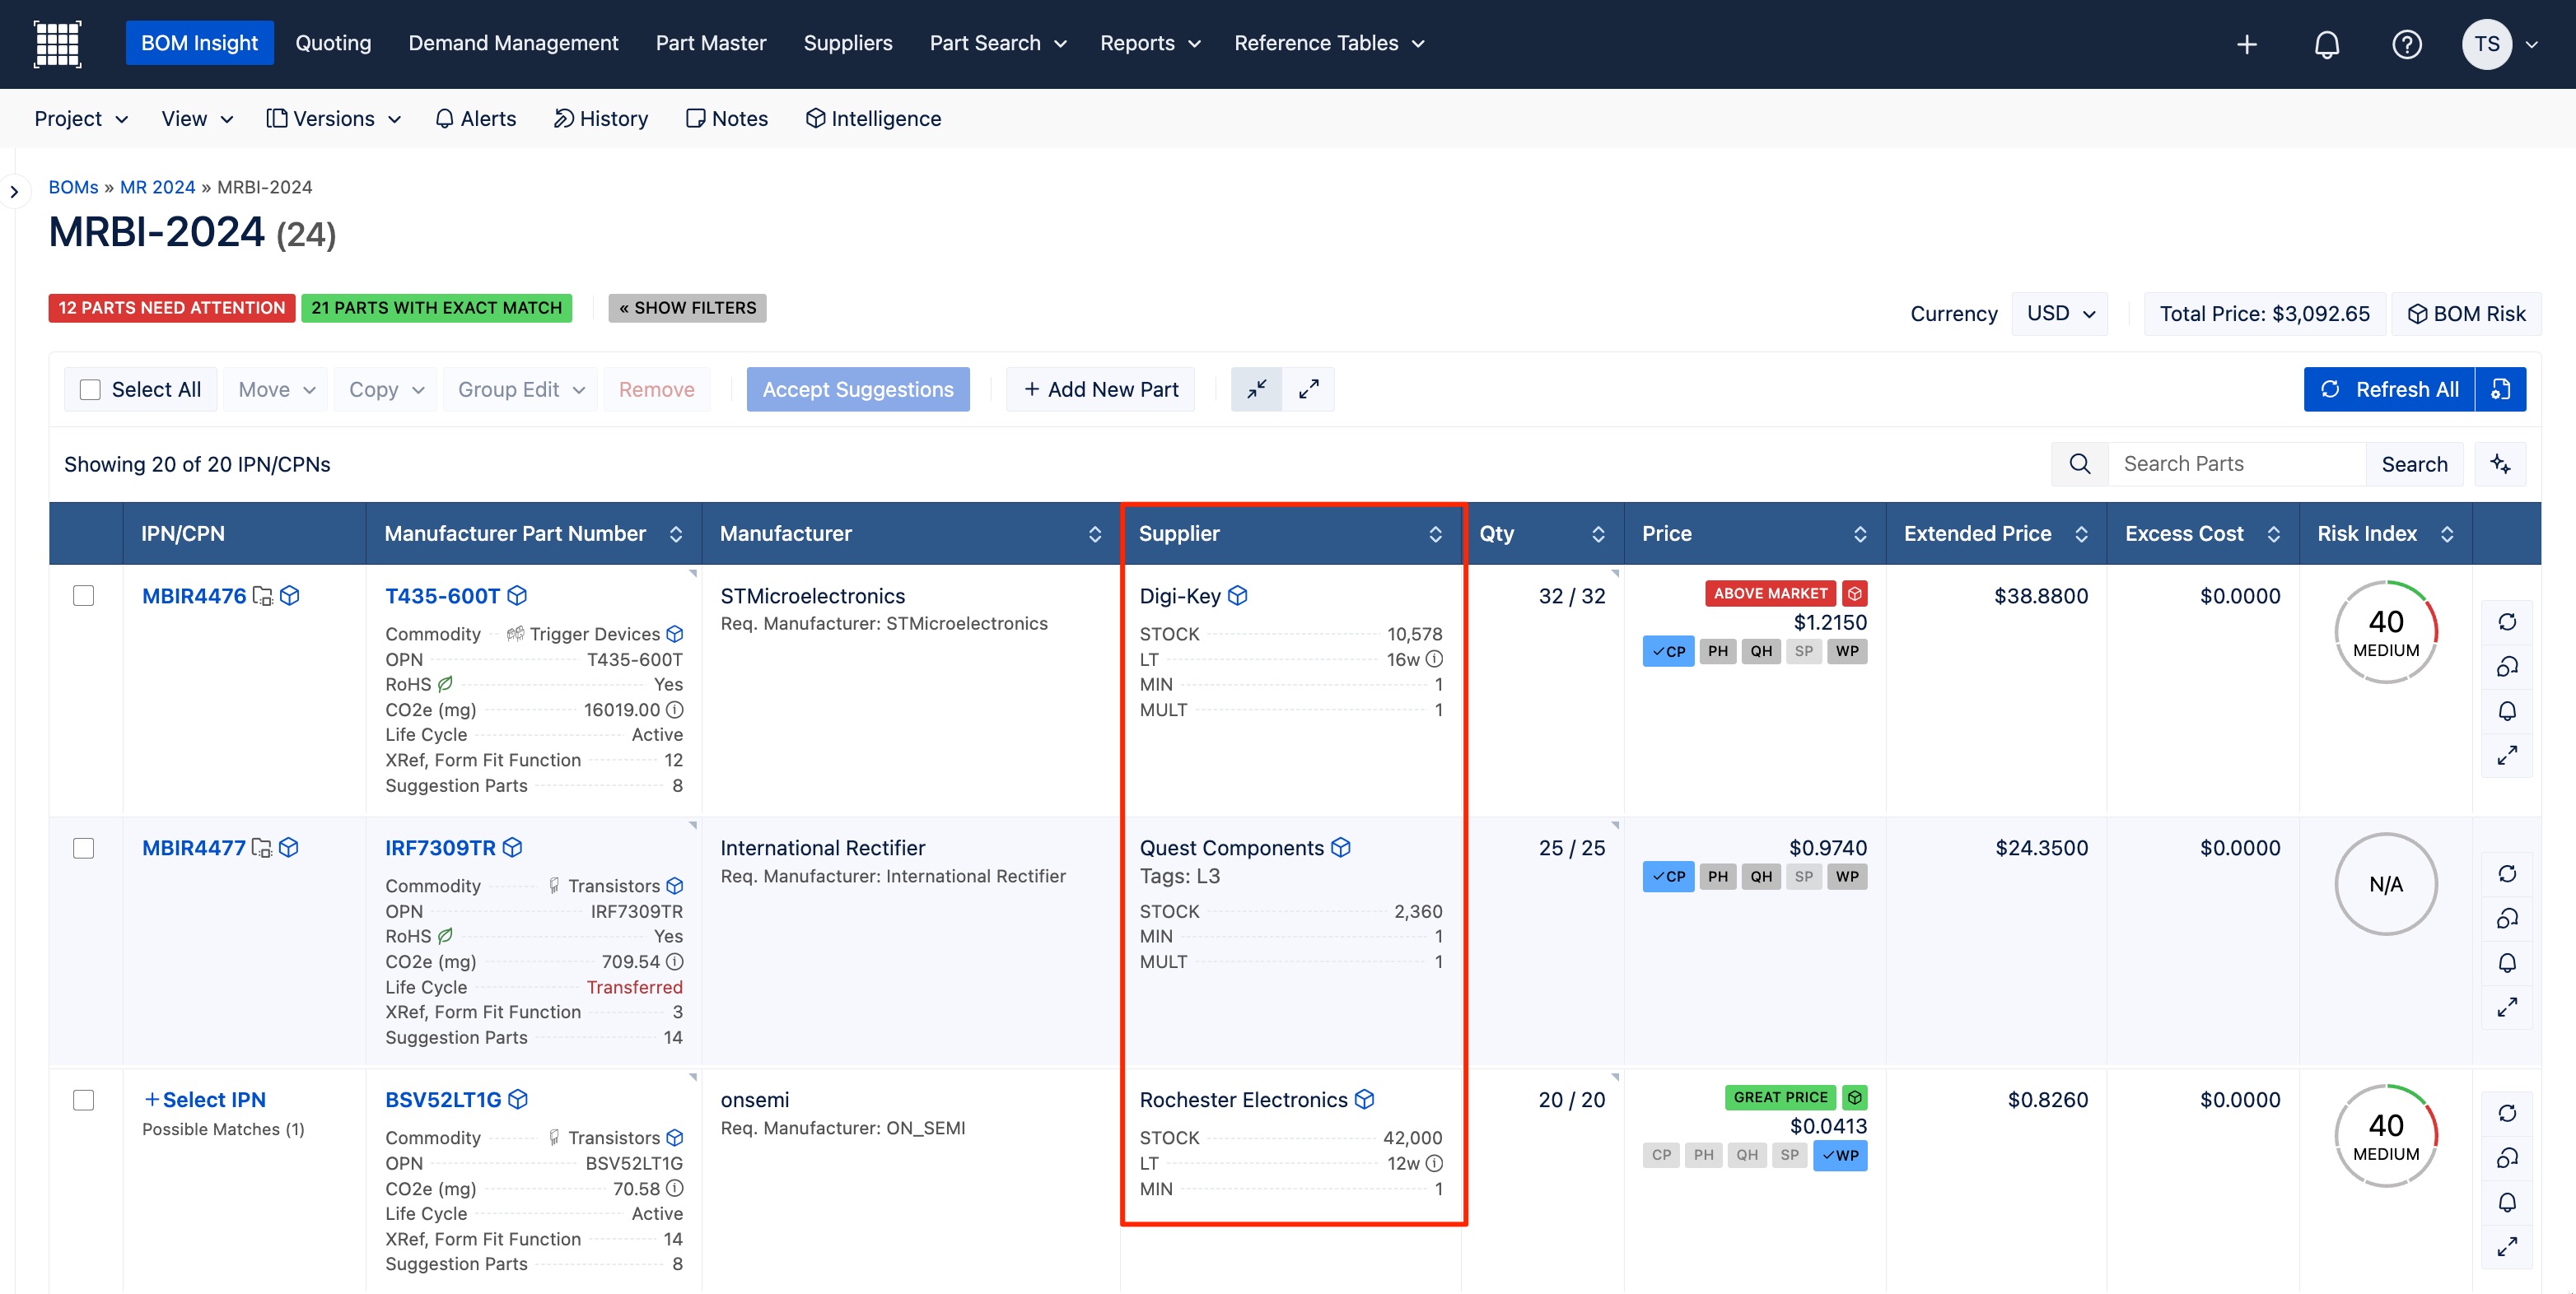Click alert bell icon in MBIR4476 row
Viewport: 2576px width, 1294px height.
(x=2507, y=710)
